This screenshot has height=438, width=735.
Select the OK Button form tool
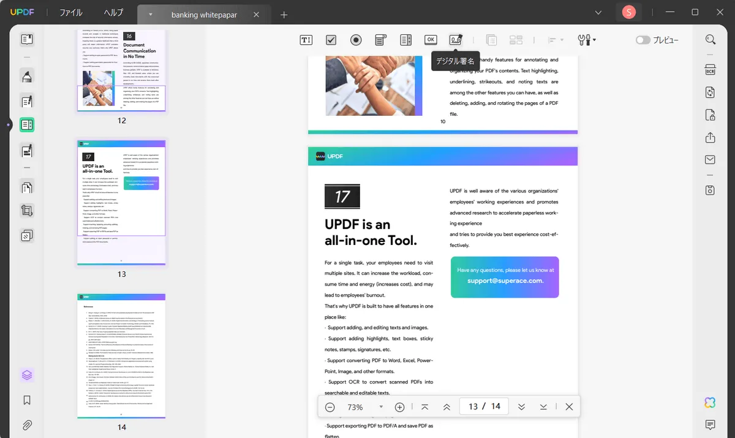pos(431,40)
